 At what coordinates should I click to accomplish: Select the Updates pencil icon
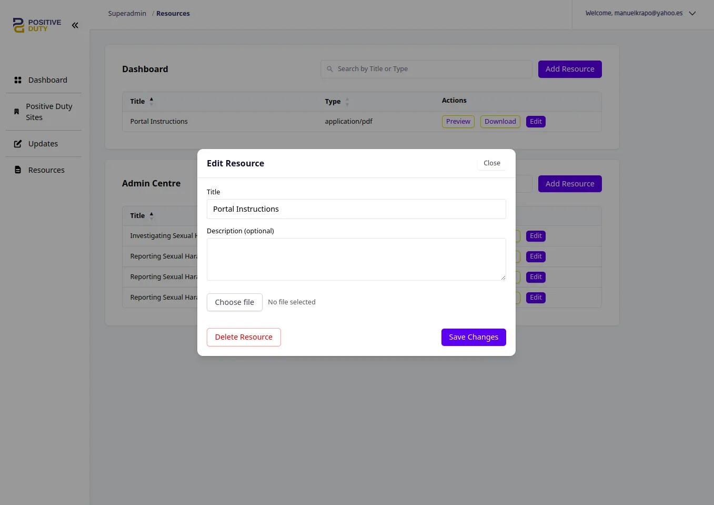click(17, 143)
